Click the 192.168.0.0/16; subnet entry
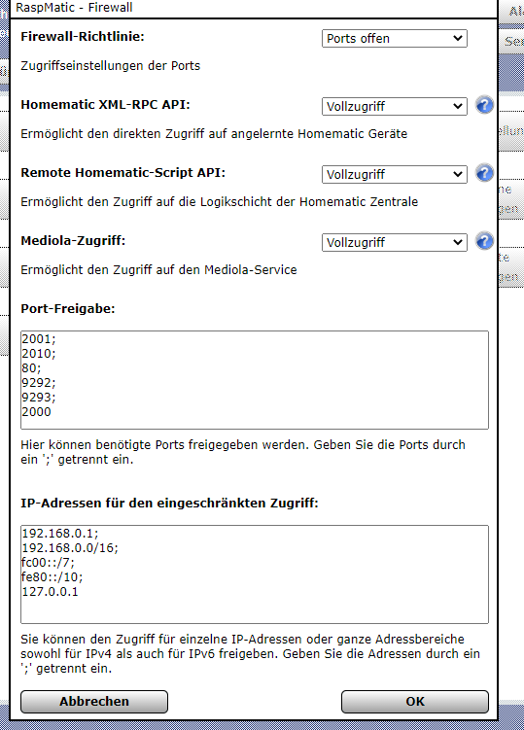Image resolution: width=524 pixels, height=730 pixels. click(70, 548)
